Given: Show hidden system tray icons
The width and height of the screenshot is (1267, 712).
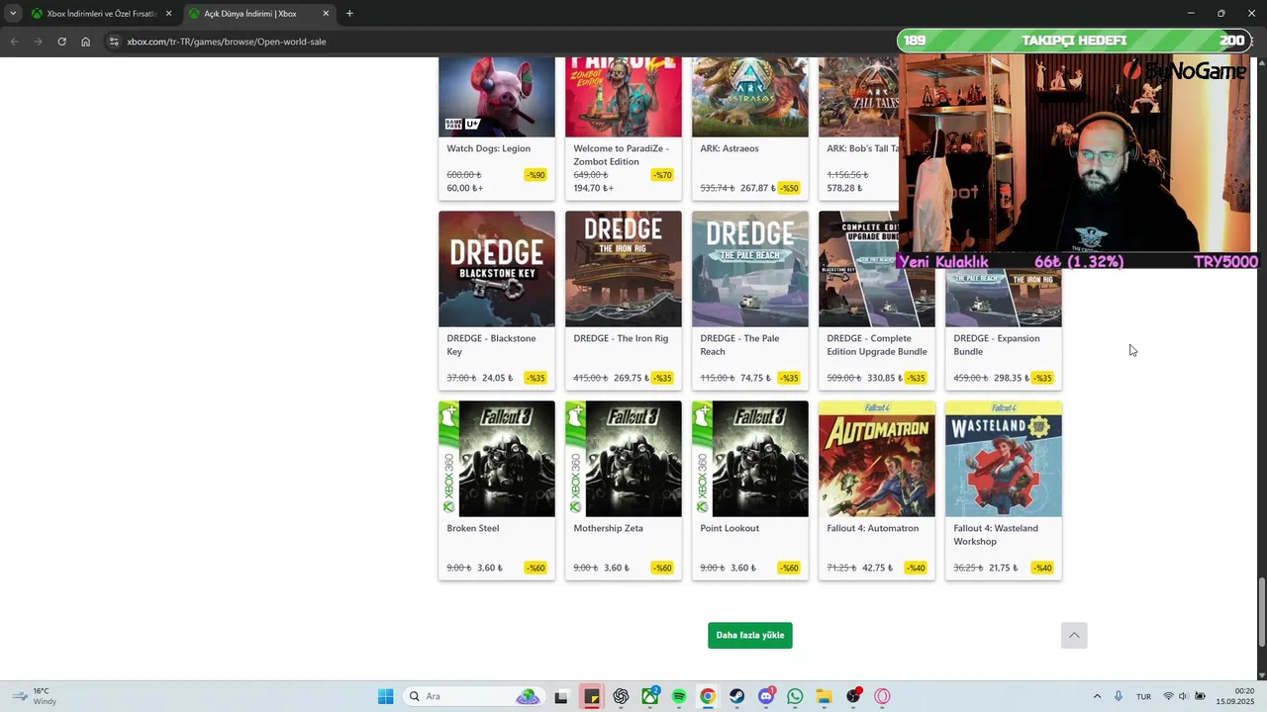Looking at the screenshot, I should [1097, 696].
